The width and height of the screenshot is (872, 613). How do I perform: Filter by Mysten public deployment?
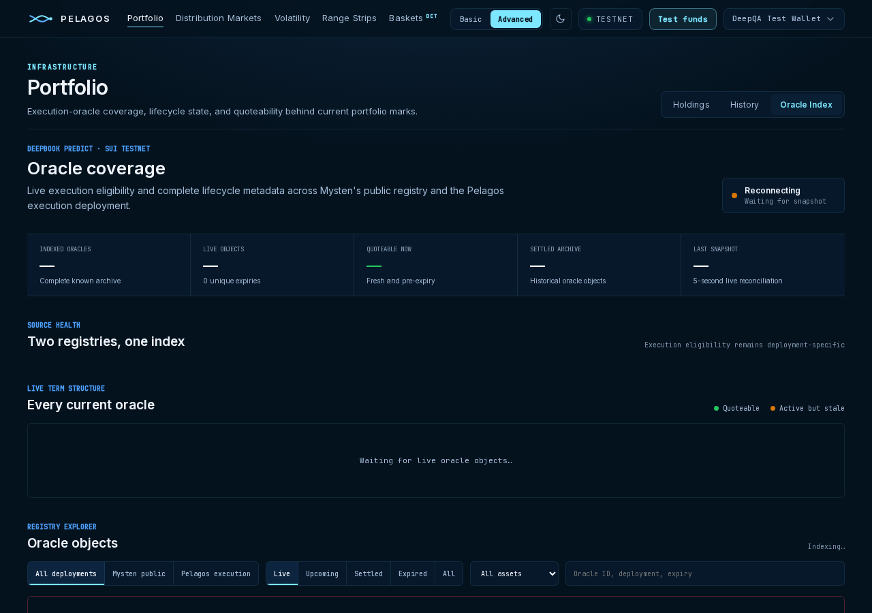click(139, 573)
